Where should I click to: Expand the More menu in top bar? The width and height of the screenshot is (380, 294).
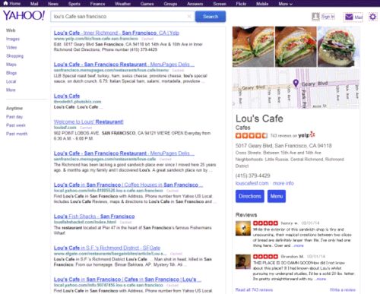pyautogui.click(x=285, y=4)
